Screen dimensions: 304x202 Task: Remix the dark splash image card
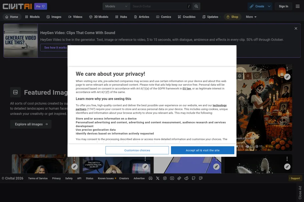point(287,167)
